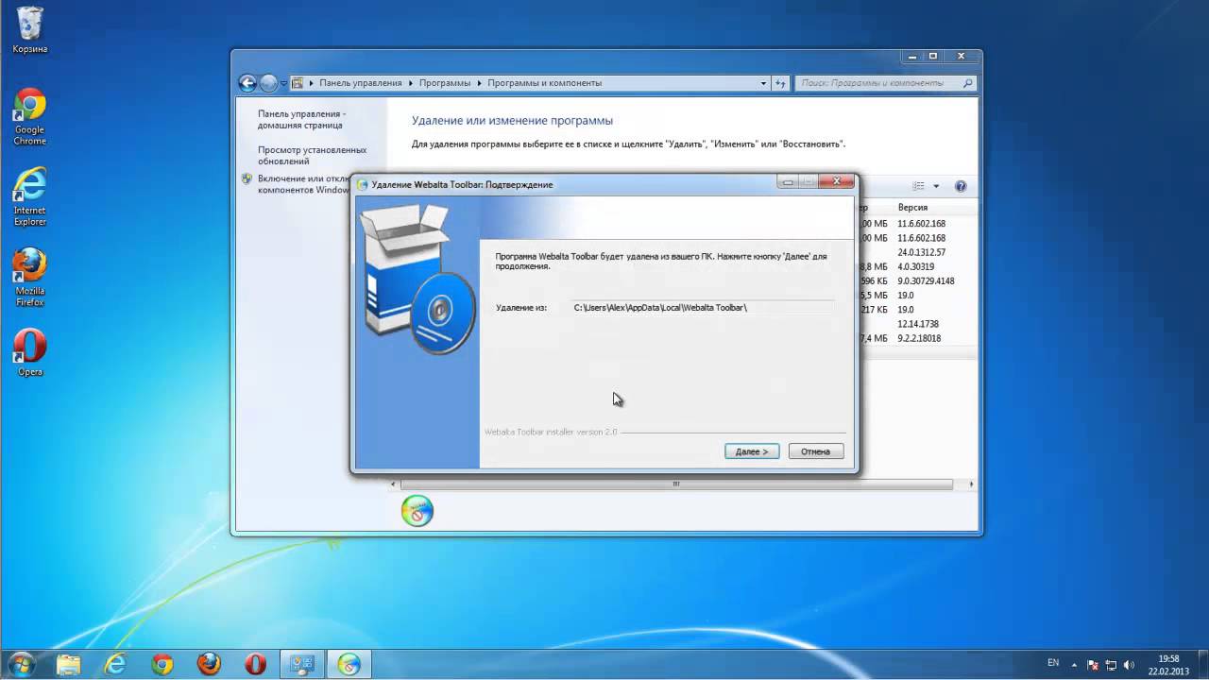The height and width of the screenshot is (680, 1209).
Task: Select the Internet Explorer desktop shortcut
Action: [x=29, y=196]
